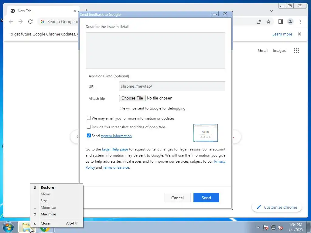The image size is (311, 233).
Task: Click the Chrome favicon on New Tab tab
Action: tap(13, 11)
